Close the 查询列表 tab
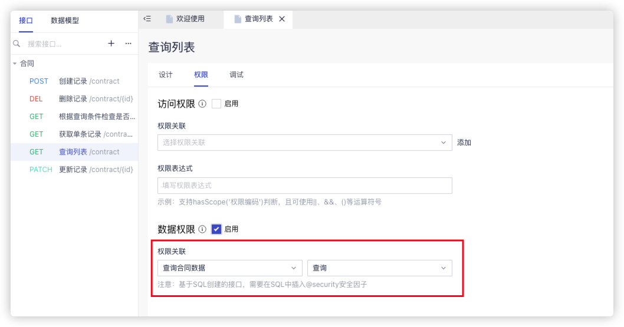Image resolution: width=624 pixels, height=327 pixels. coord(282,19)
